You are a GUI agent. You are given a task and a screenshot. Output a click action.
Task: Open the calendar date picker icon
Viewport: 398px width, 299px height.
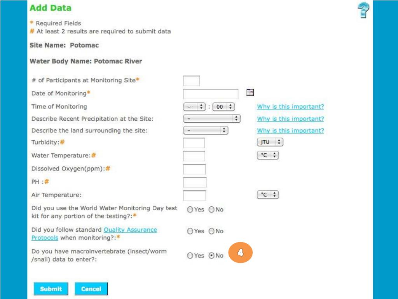[250, 92]
